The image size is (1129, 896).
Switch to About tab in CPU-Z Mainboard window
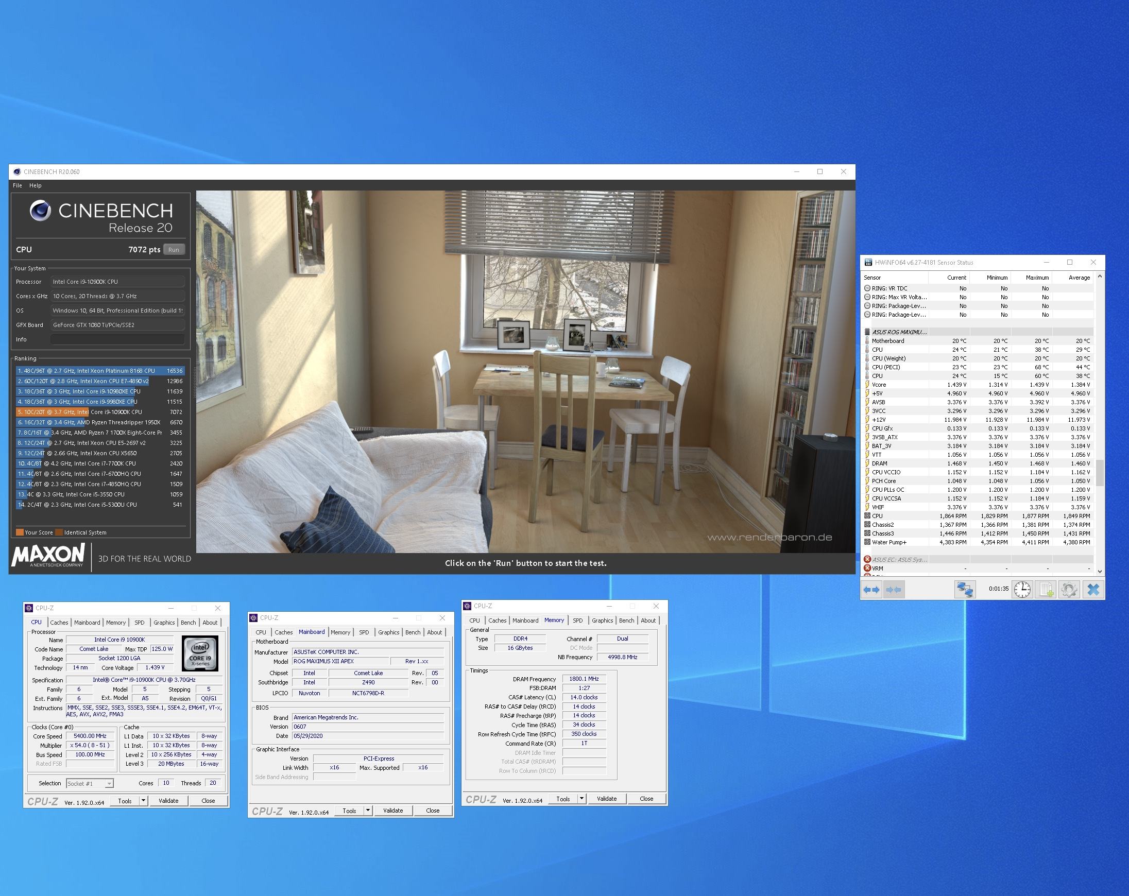[435, 632]
